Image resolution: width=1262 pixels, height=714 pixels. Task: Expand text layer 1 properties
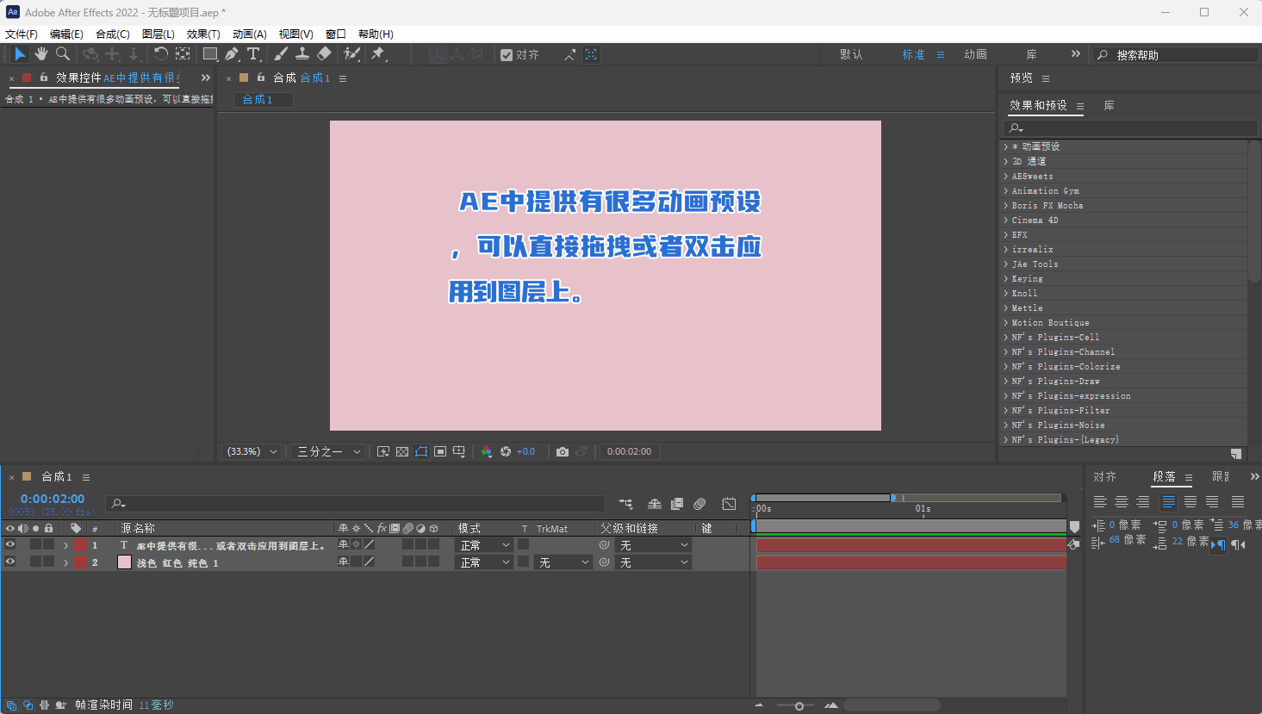pos(65,545)
